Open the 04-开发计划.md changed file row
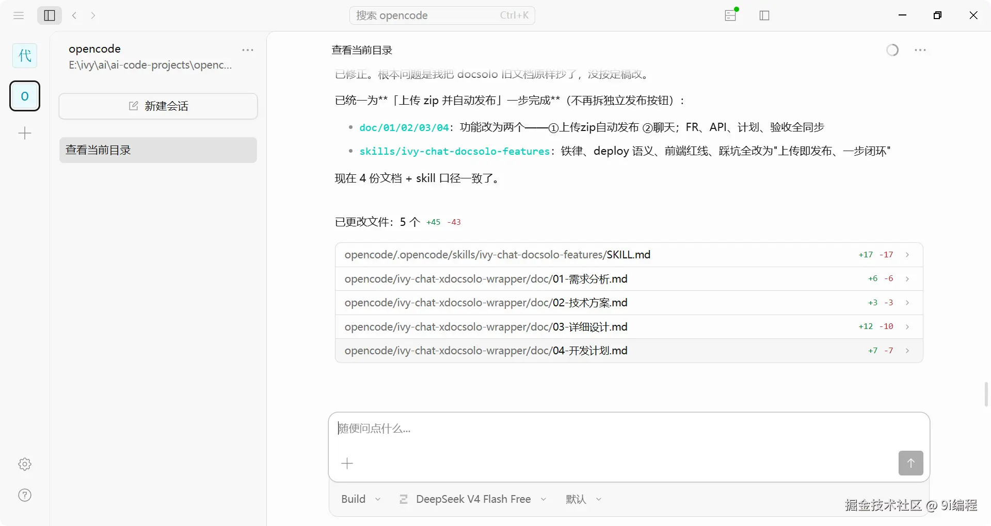Viewport: 991px width, 526px height. coord(629,351)
